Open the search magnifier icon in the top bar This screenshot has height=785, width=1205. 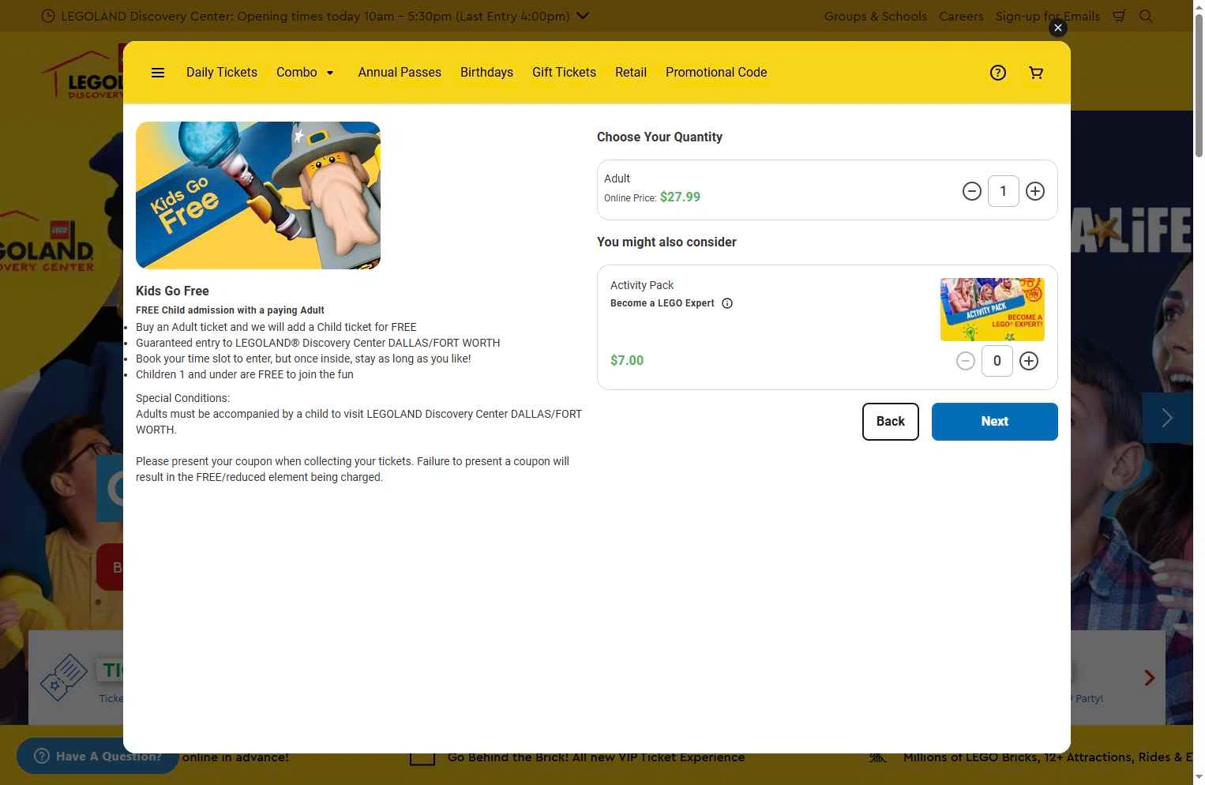(x=1146, y=16)
